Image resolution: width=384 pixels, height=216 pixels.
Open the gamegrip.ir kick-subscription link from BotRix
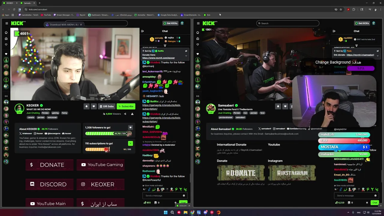click(161, 107)
